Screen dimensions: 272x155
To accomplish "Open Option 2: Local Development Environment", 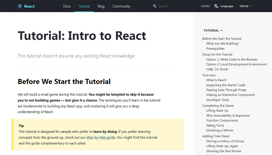I will pos(237,64).
